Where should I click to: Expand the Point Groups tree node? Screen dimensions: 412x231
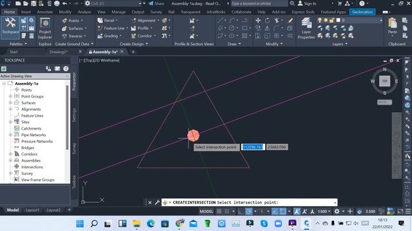click(10, 96)
